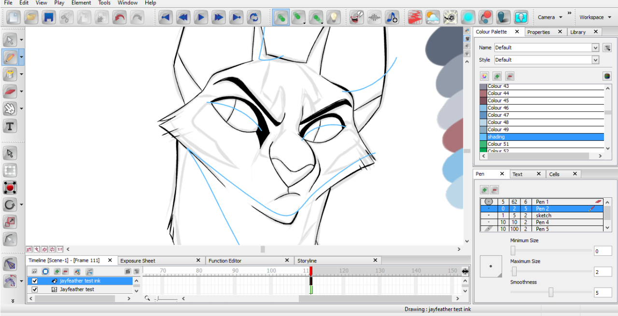This screenshot has width=618, height=316.
Task: Add a timeline element with green plus
Action: coord(57,272)
